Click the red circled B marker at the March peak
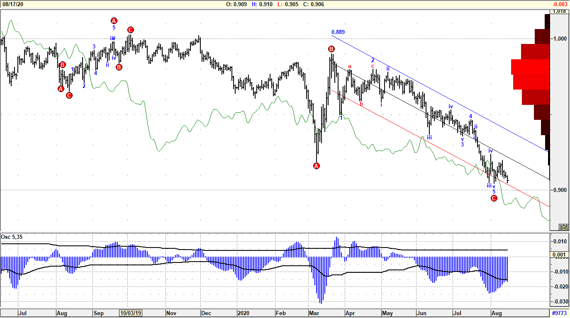The width and height of the screenshot is (570, 318). (331, 49)
